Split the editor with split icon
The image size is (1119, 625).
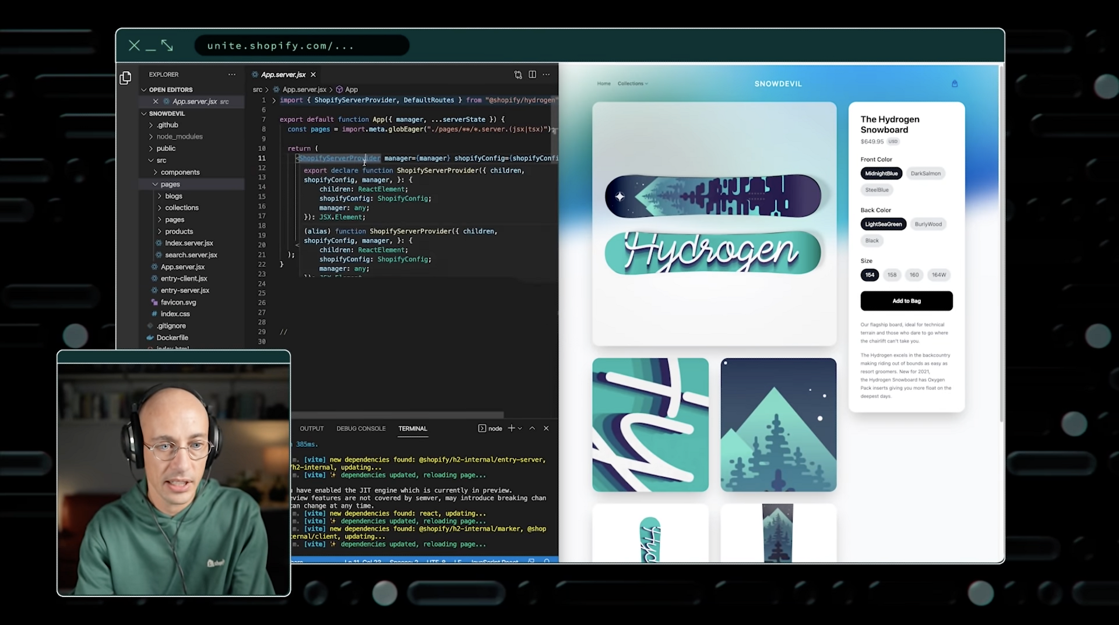click(x=532, y=75)
